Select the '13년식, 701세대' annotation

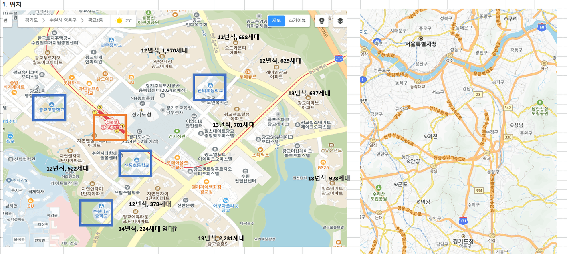[x=233, y=125]
